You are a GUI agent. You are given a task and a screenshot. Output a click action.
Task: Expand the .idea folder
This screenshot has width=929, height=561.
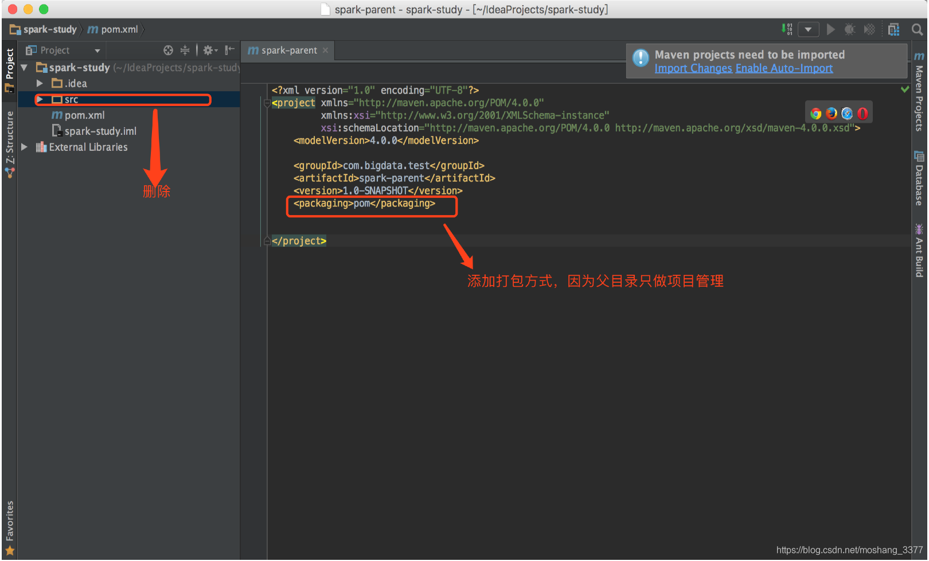pos(40,84)
